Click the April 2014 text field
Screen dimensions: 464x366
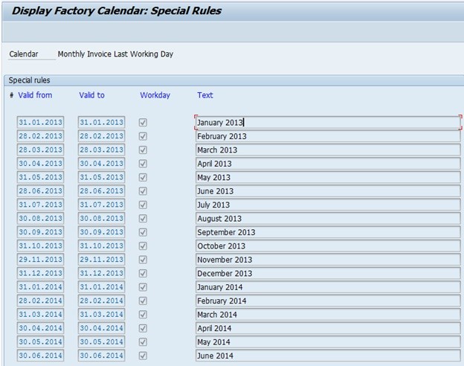click(x=328, y=328)
